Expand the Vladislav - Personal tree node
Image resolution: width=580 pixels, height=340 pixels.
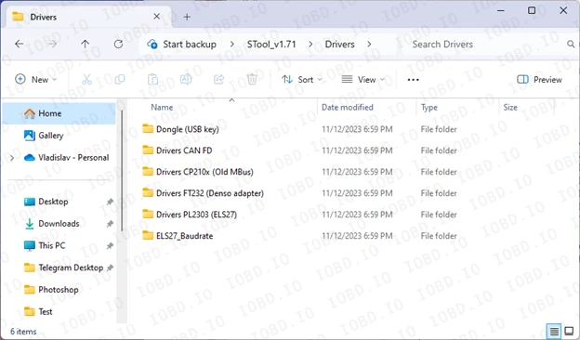(x=12, y=158)
